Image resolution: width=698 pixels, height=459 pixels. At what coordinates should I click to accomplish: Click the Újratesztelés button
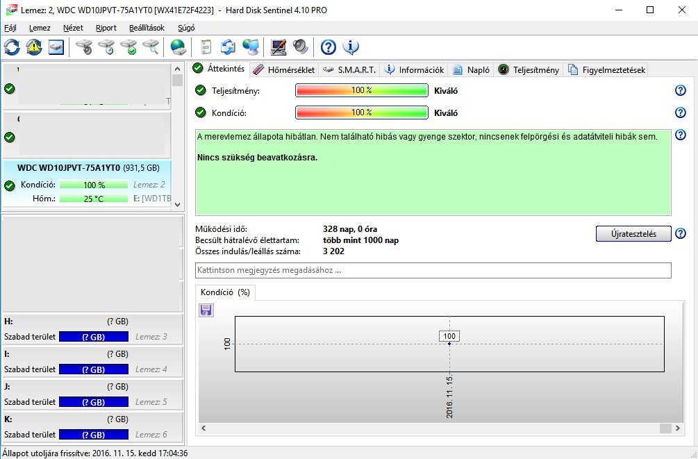[633, 234]
